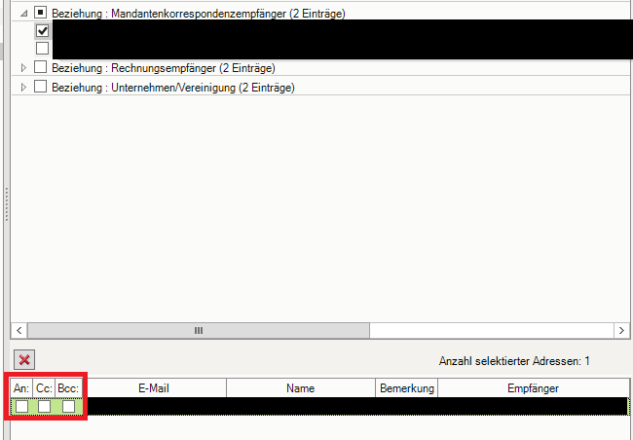This screenshot has width=633, height=440.
Task: Expand the Rechnungsempfänger group
Action: pos(23,68)
